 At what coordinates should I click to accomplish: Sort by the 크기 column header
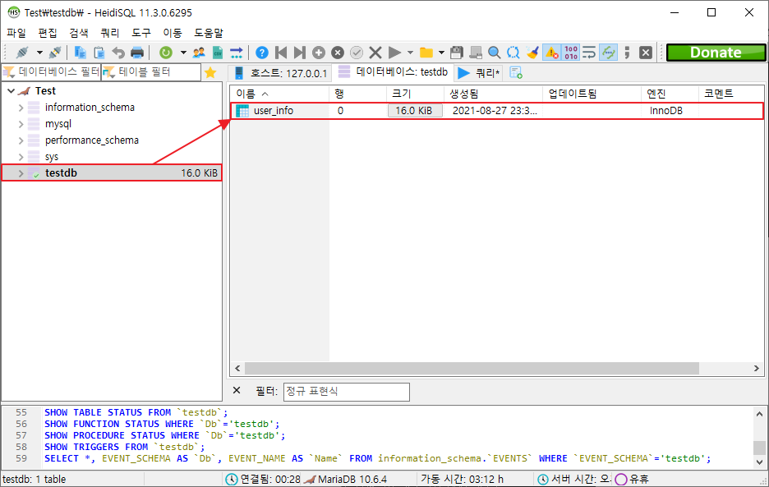415,93
